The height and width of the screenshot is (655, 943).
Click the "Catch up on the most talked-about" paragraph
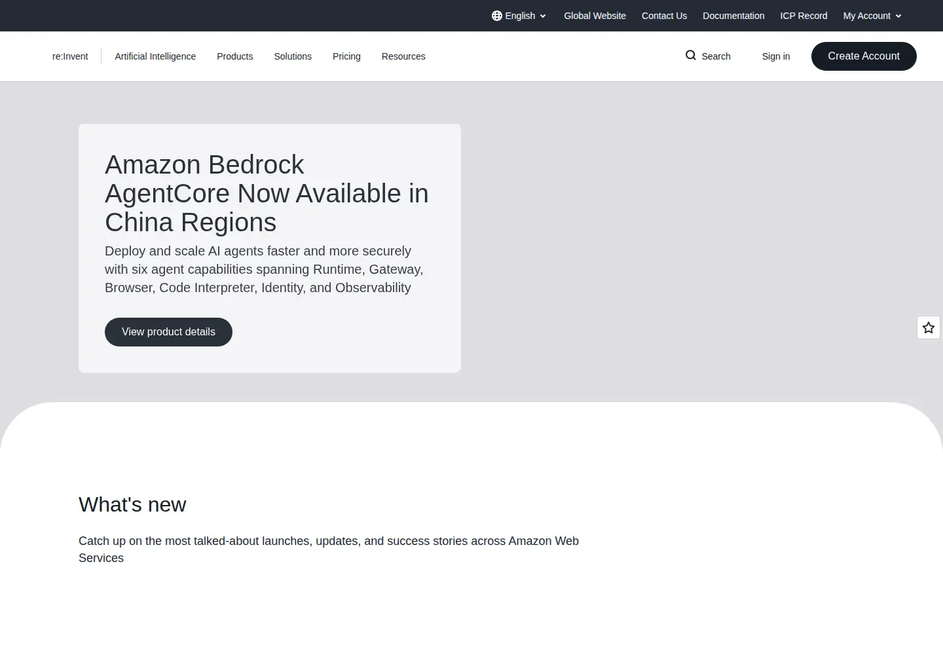click(329, 550)
